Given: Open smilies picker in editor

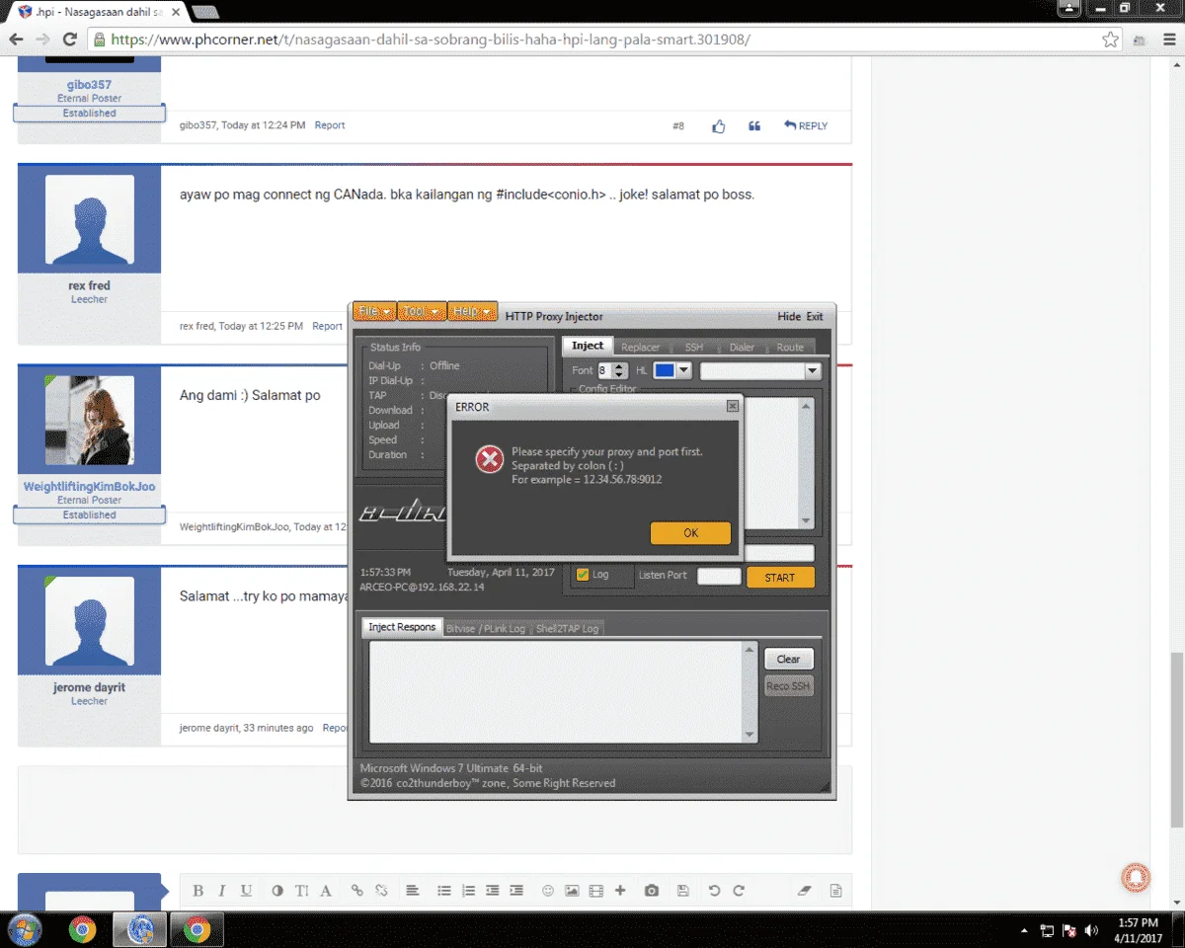Looking at the screenshot, I should pos(548,891).
